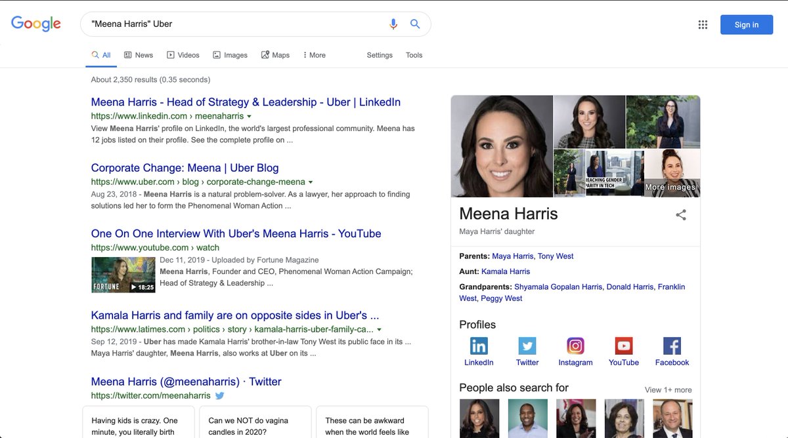Open search Settings
Viewport: 788px width, 438px height.
[380, 55]
